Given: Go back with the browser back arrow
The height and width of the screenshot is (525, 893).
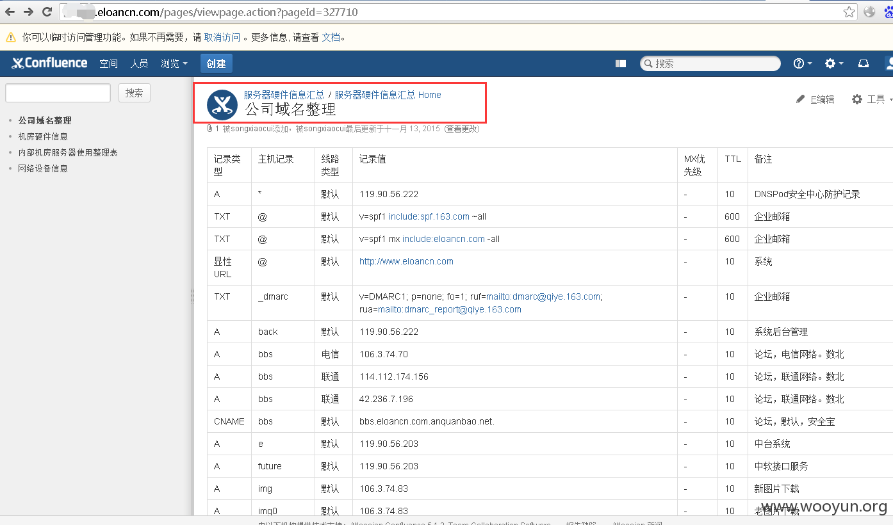Looking at the screenshot, I should coord(10,12).
